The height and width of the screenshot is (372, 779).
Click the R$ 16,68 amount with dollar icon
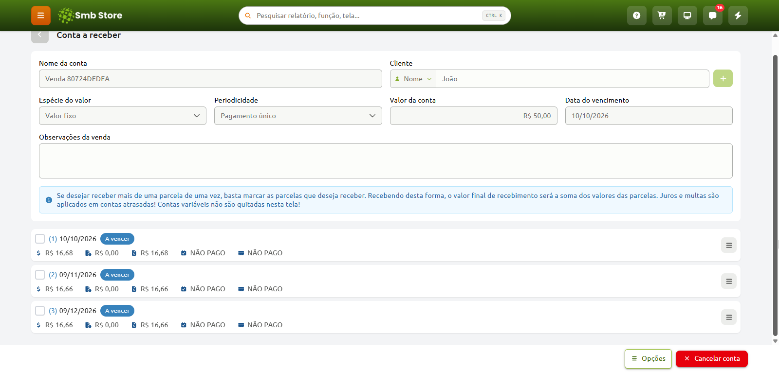55,253
